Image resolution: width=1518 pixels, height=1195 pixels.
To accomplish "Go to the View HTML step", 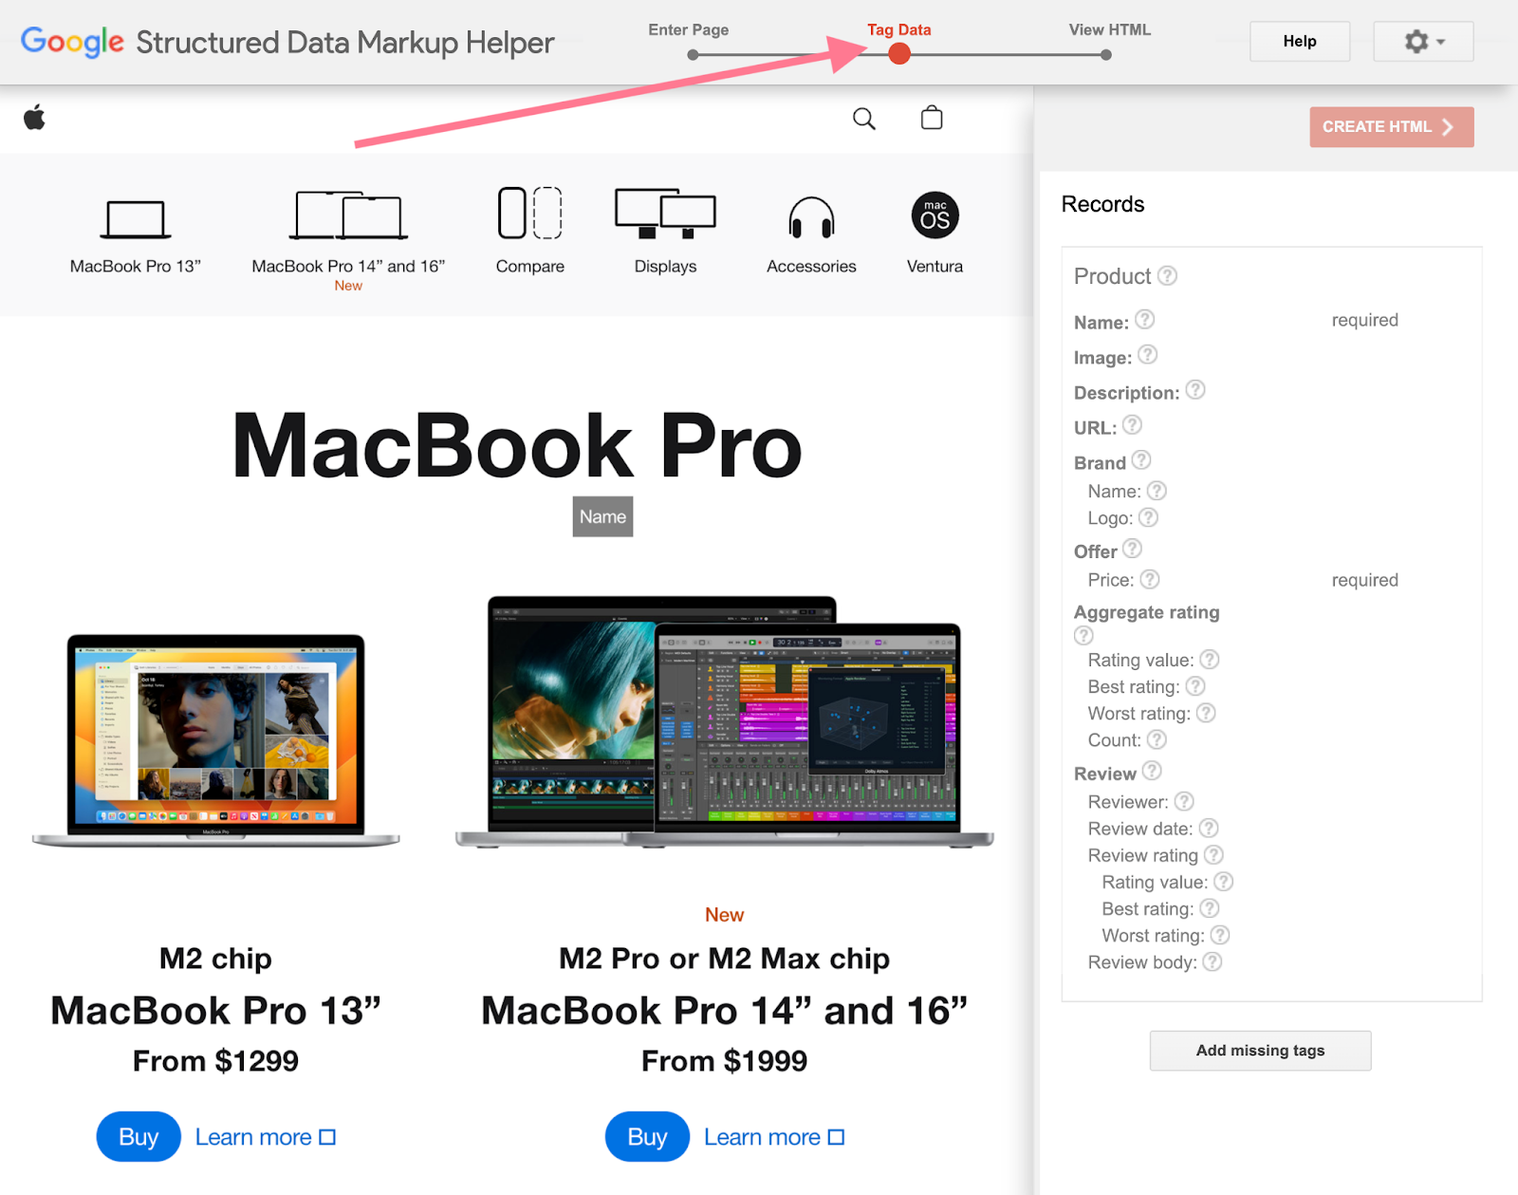I will 1110,30.
